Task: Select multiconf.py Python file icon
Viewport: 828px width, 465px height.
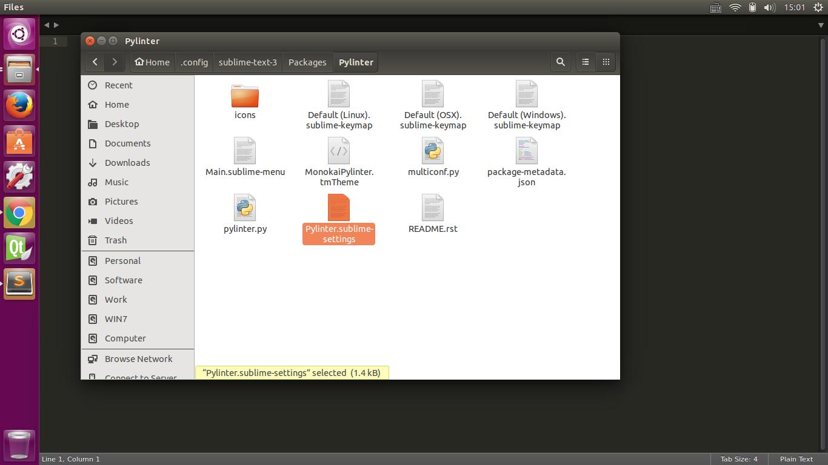Action: (x=433, y=151)
